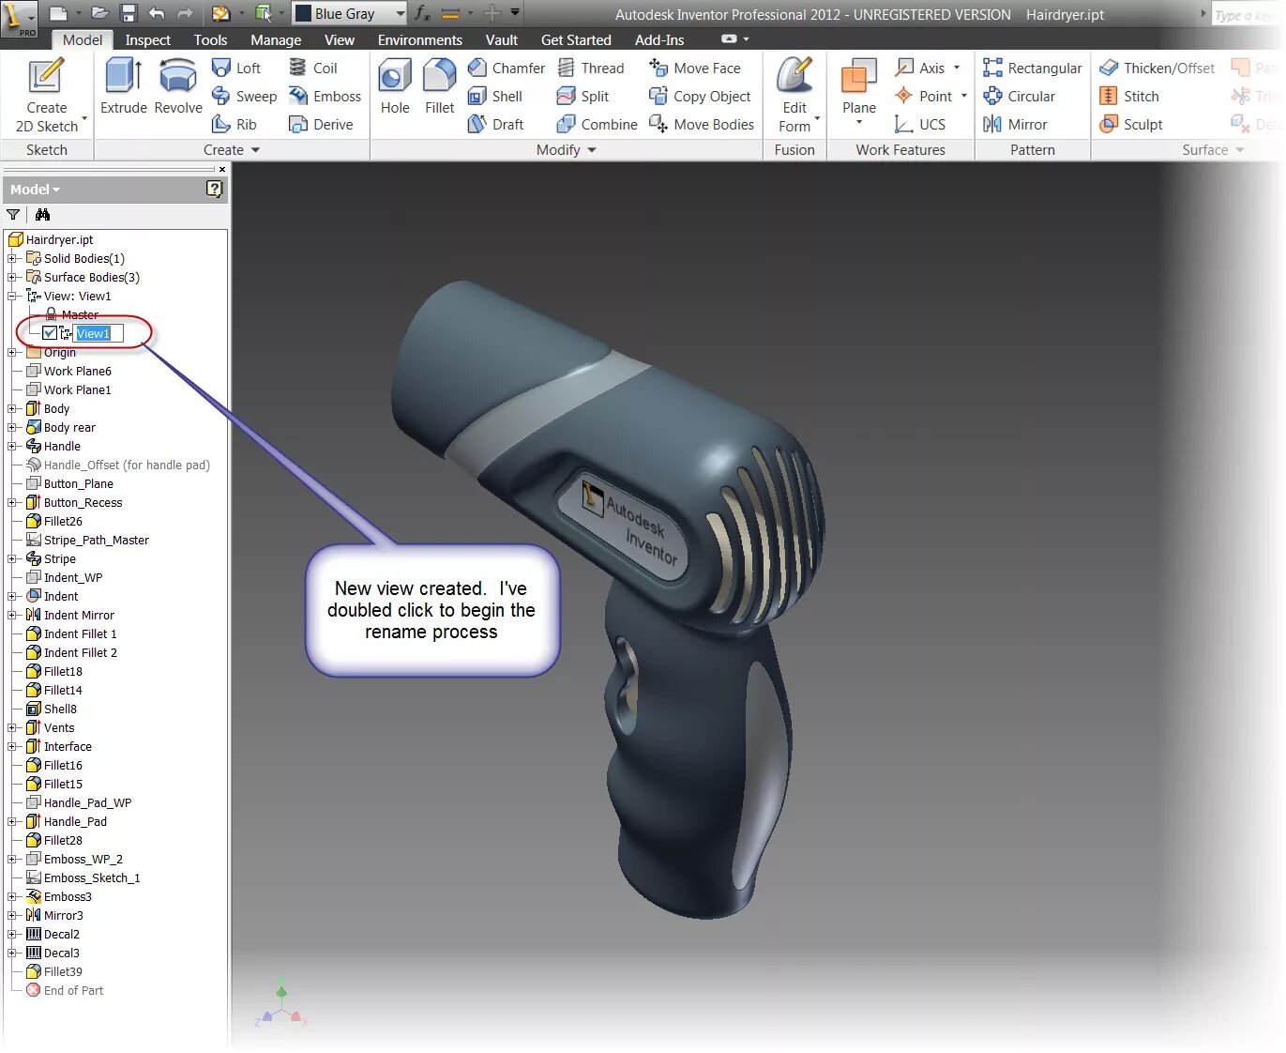1286x1053 pixels.
Task: Select the Chamfer tool
Action: [x=506, y=68]
